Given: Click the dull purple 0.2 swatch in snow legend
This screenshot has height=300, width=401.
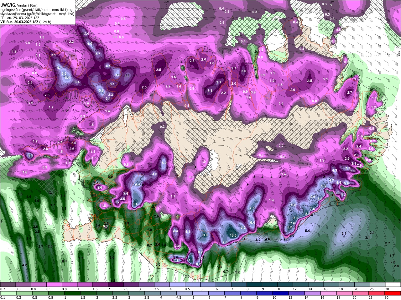Looking at the screenshot, I should [8, 284].
